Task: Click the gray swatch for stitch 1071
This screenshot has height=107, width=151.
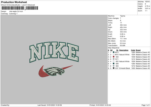Action: (x=114, y=59)
